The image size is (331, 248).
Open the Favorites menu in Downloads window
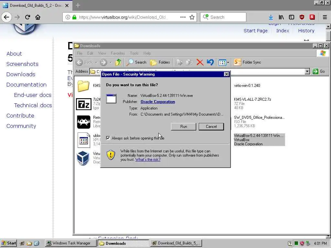click(x=118, y=53)
